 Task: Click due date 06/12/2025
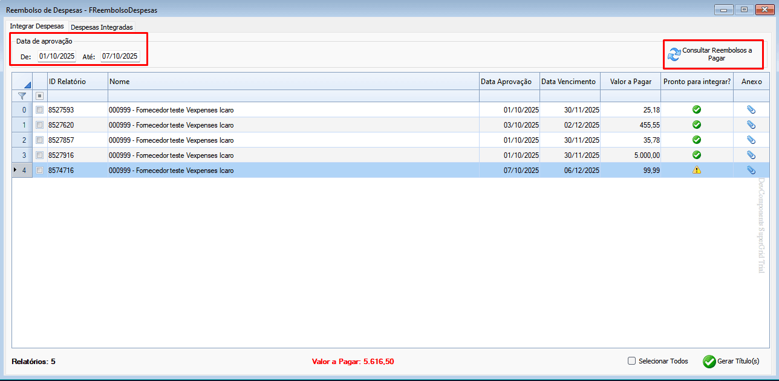[x=570, y=170]
